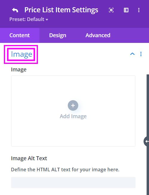The height and width of the screenshot is (195, 149).
Task: Click the plus circle to add image
Action: click(73, 106)
